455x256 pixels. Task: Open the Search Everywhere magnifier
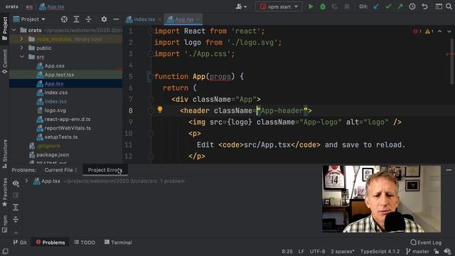coord(449,6)
